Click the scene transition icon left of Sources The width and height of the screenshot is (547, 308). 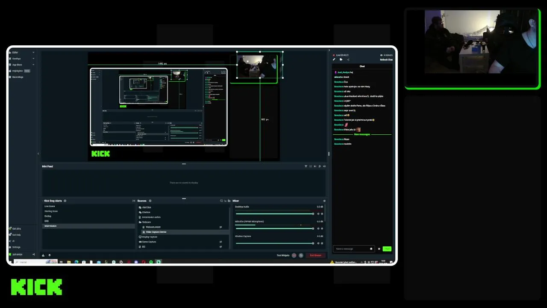tap(134, 201)
